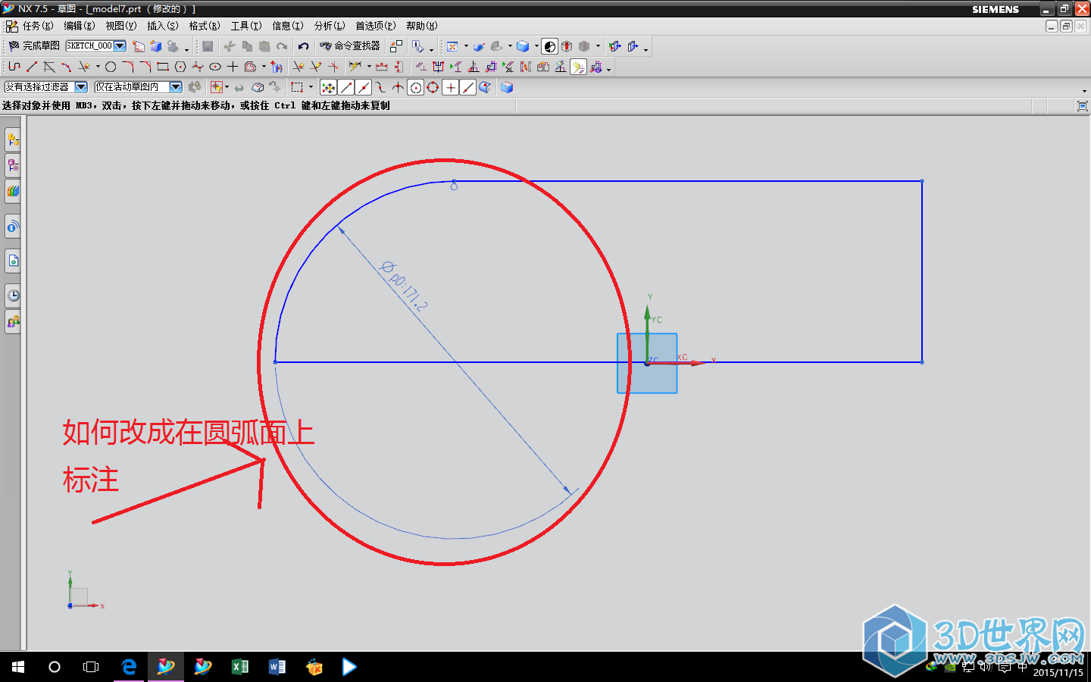Open the 工具(T) menu
Screen dimensions: 1091x682
coord(246,26)
